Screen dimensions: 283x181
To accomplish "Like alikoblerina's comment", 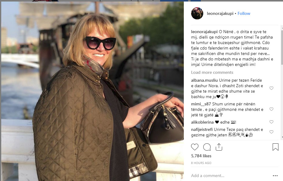I will (x=271, y=122).
